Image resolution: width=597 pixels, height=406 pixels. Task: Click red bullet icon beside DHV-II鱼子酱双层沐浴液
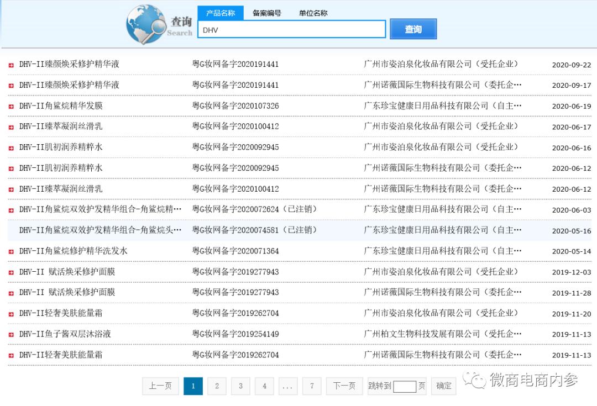tap(11, 335)
